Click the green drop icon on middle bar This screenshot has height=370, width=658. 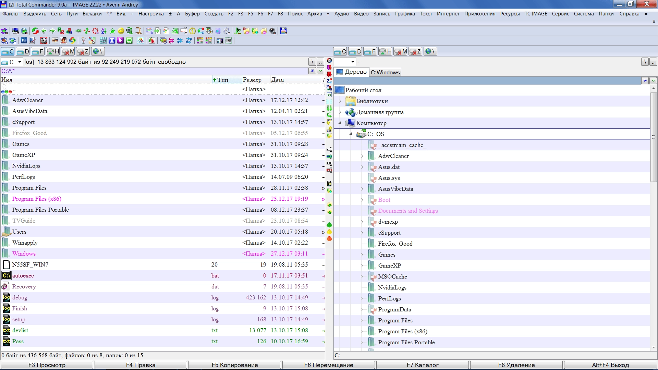pos(329,225)
